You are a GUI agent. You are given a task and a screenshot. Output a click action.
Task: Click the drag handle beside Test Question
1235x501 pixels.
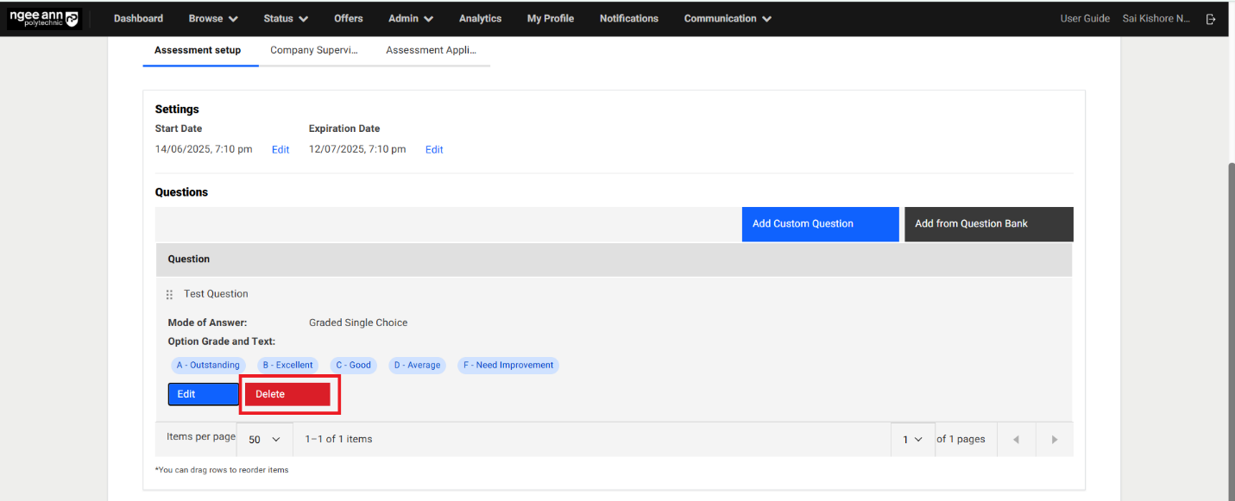click(x=169, y=295)
